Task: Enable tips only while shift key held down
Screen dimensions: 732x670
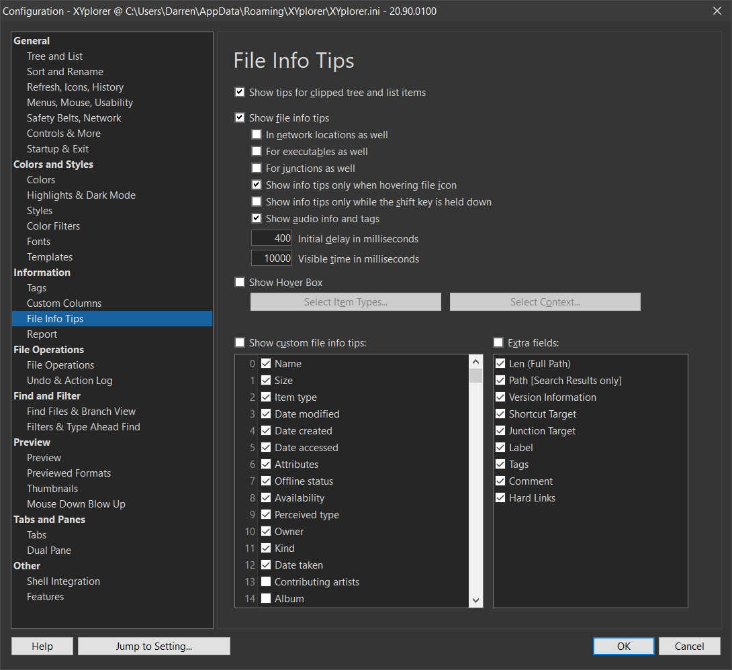Action: (257, 201)
